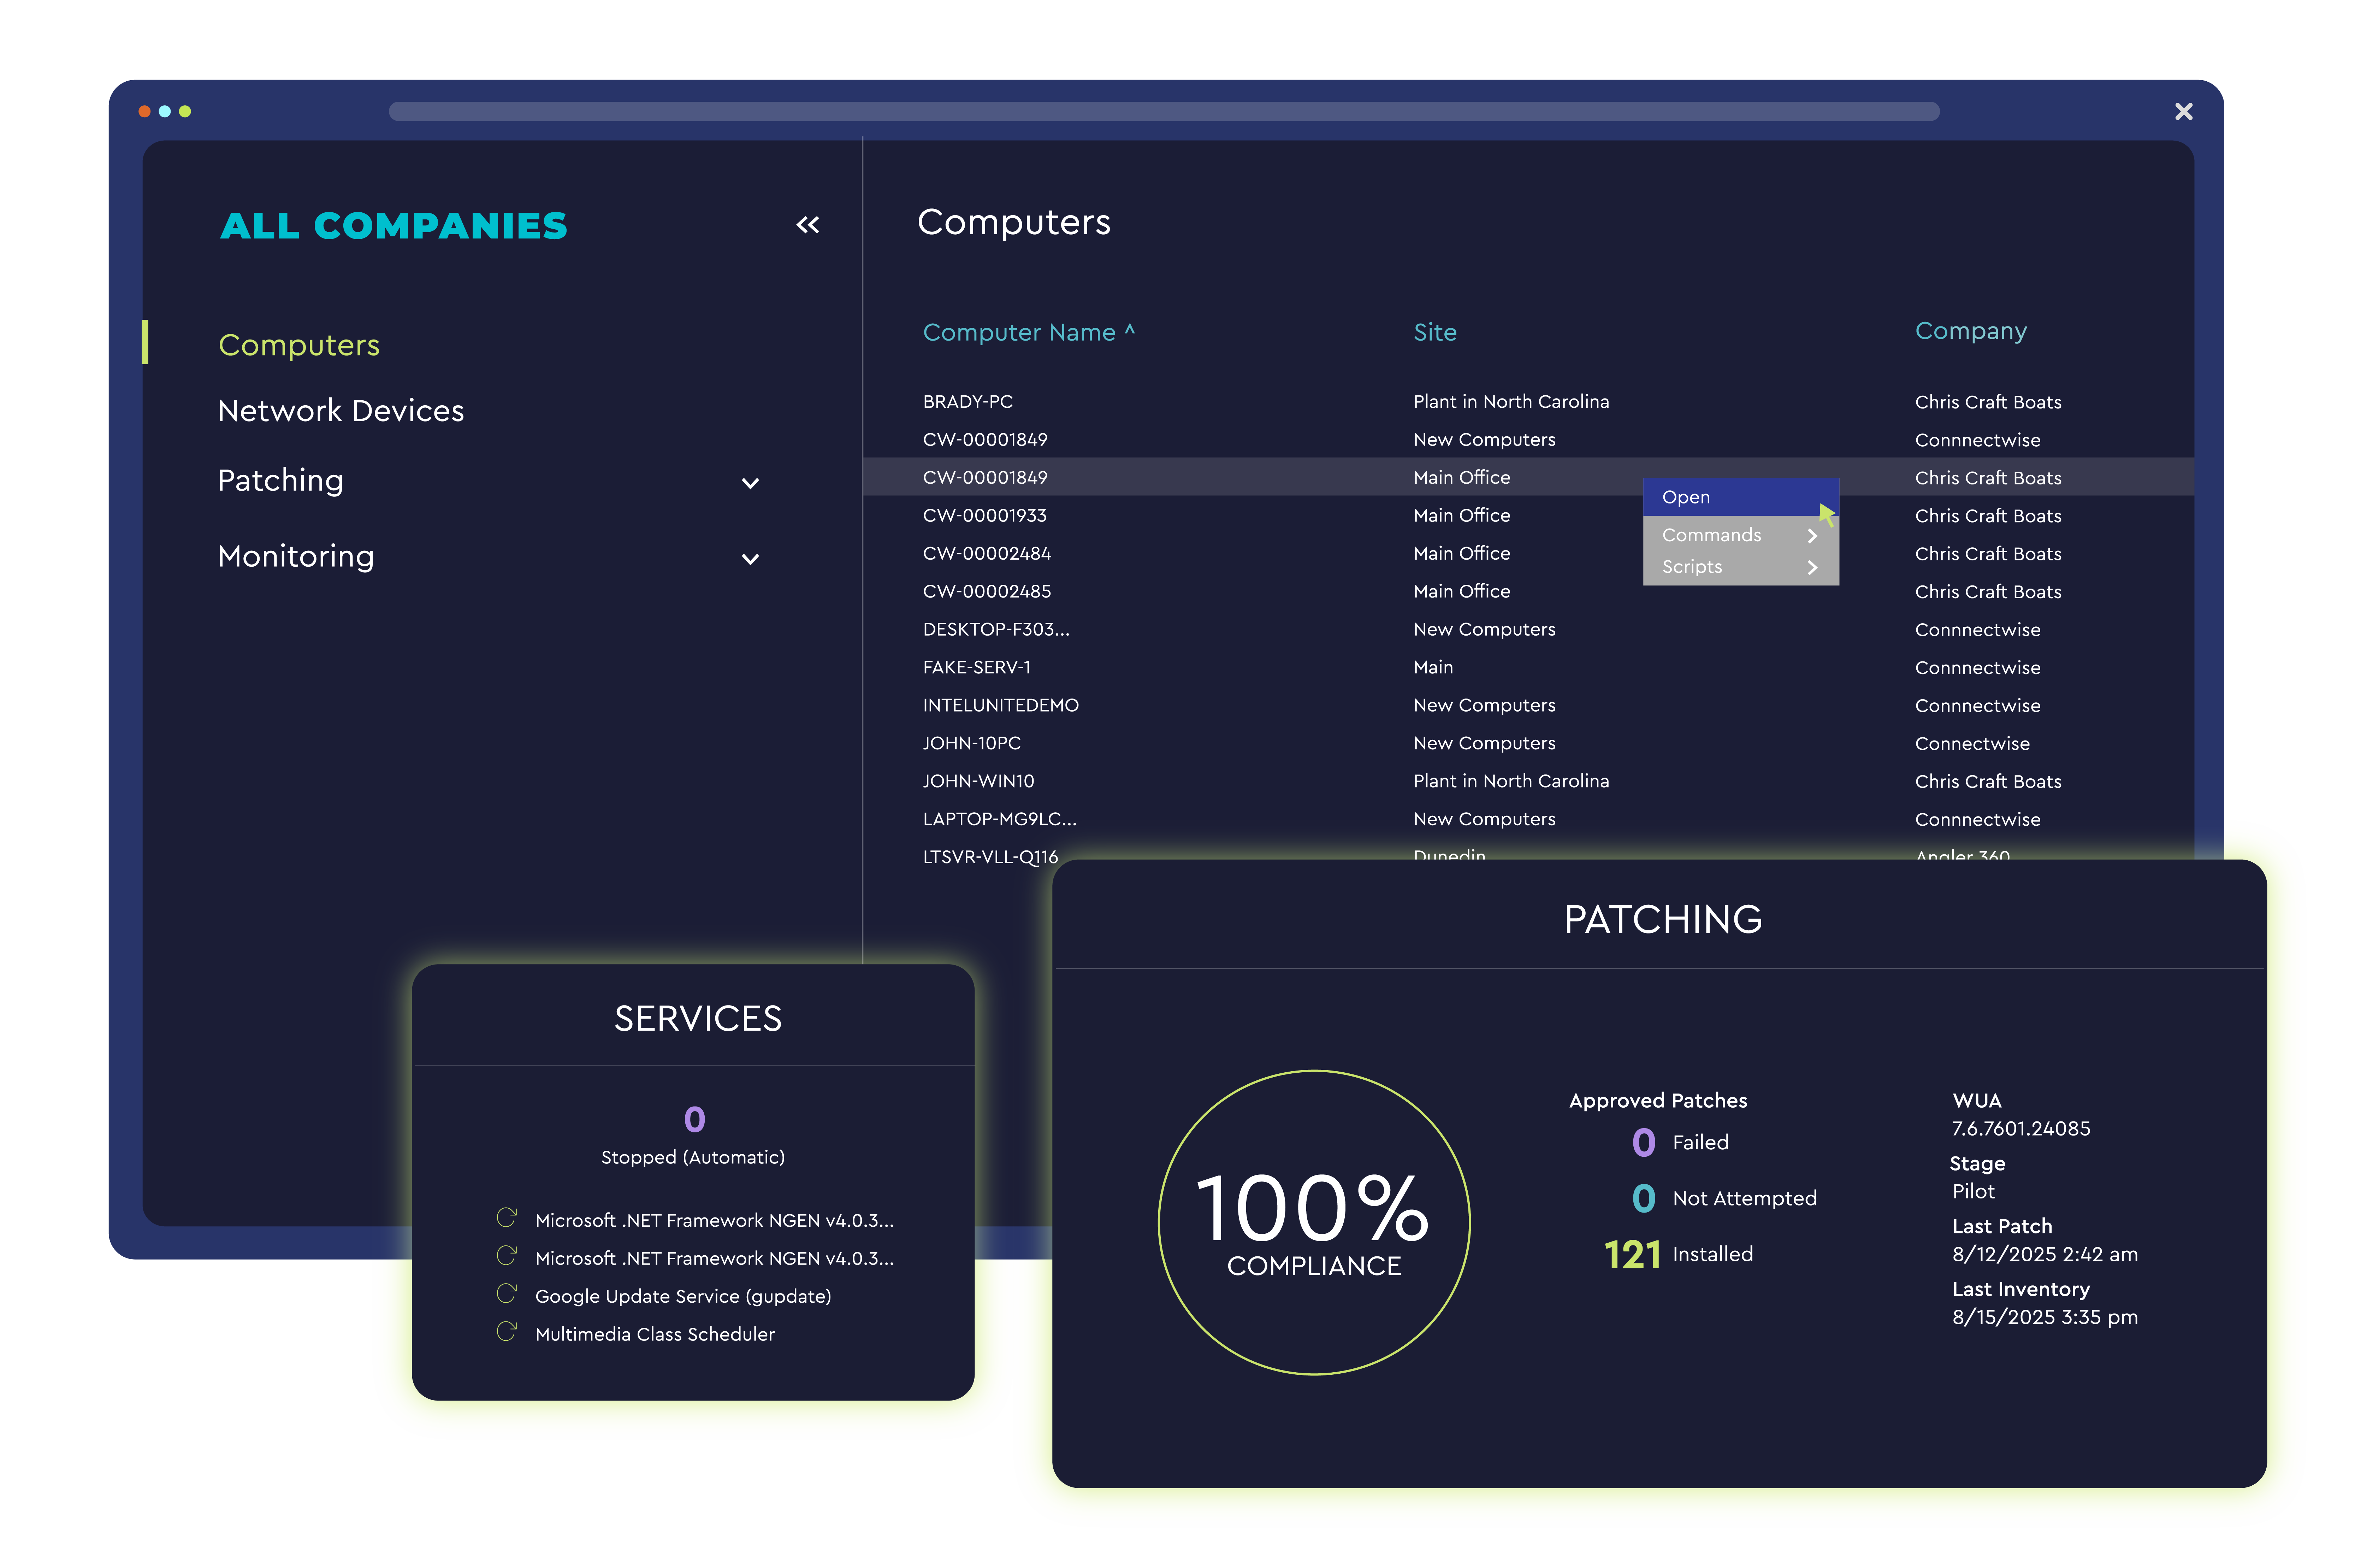
Task: Click the Computer Name sort arrow
Action: (x=1130, y=329)
